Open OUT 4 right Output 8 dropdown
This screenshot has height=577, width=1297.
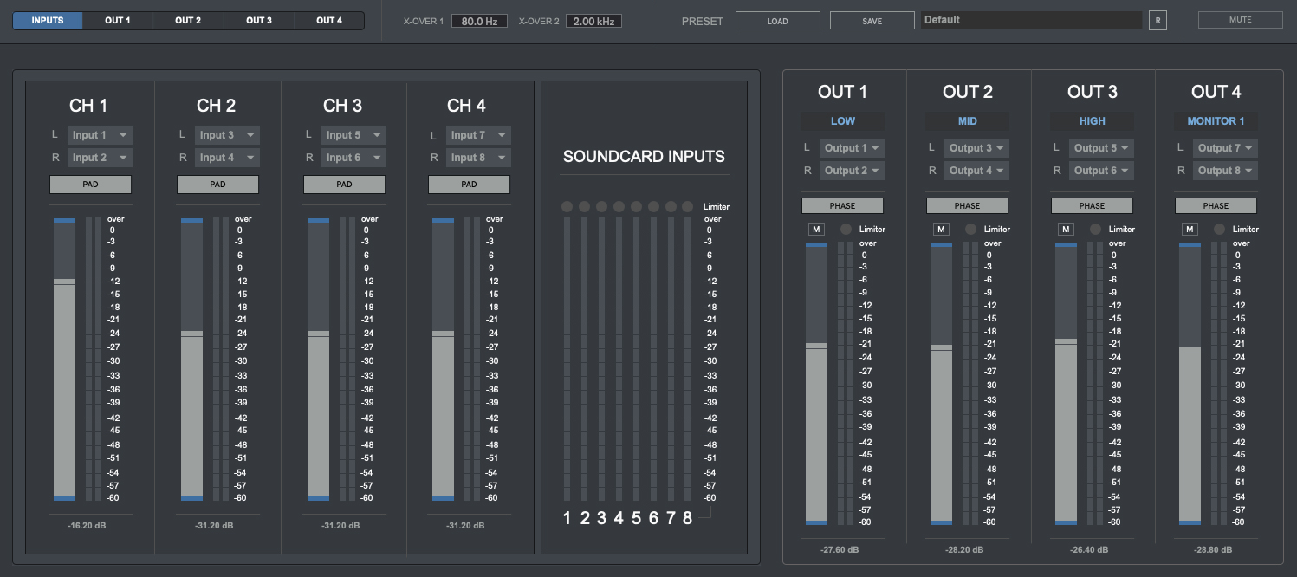tap(1225, 171)
